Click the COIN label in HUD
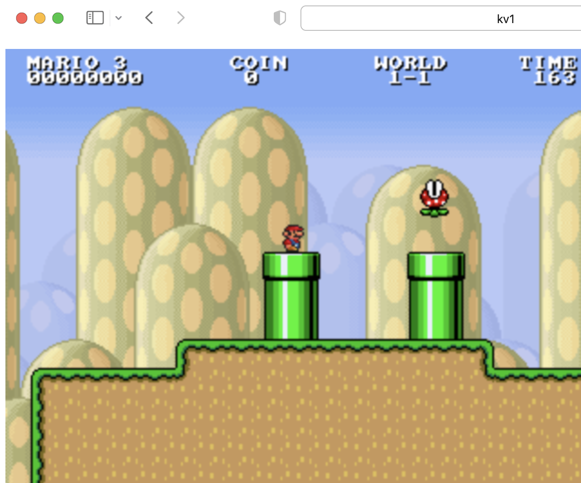The height and width of the screenshot is (483, 581). 259,63
